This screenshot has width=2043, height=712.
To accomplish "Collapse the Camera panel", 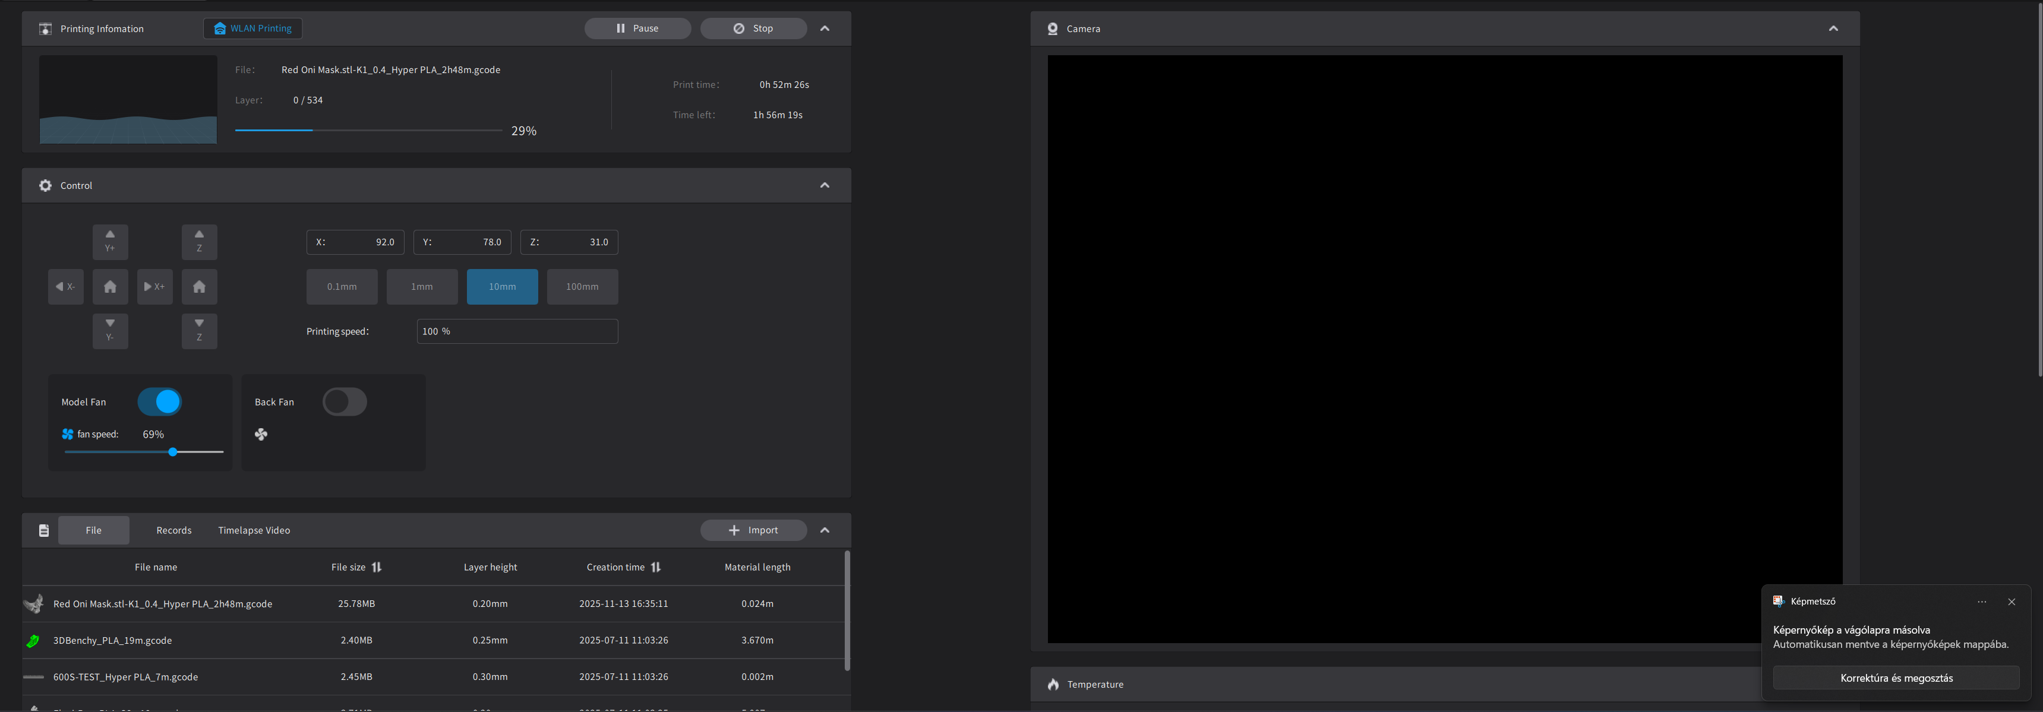I will [x=1833, y=29].
